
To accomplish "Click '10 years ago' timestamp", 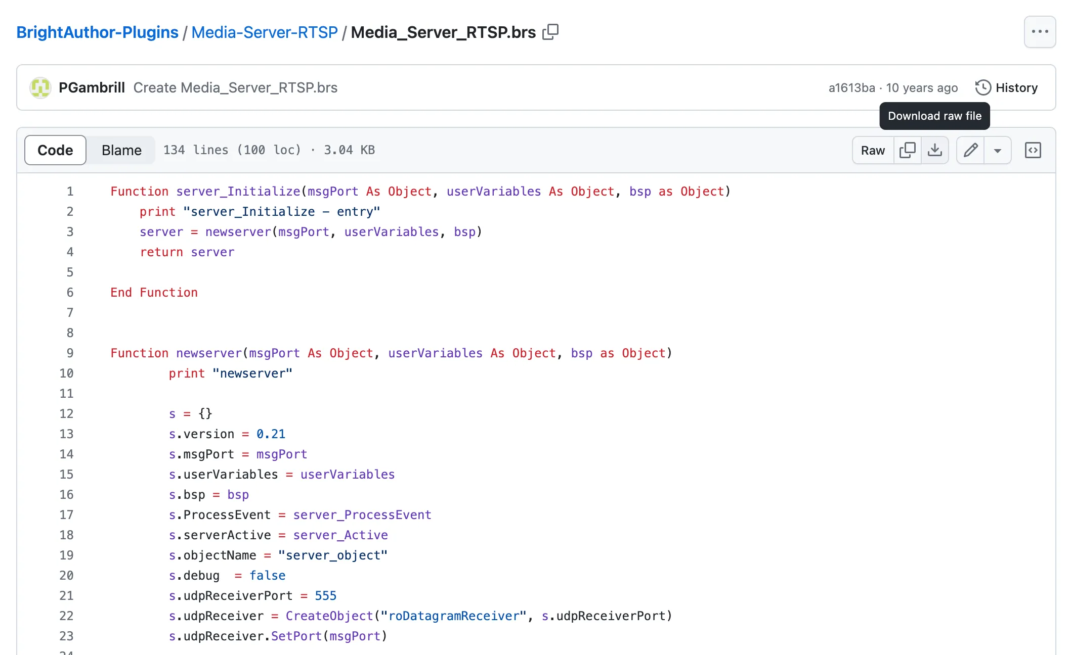I will [922, 87].
